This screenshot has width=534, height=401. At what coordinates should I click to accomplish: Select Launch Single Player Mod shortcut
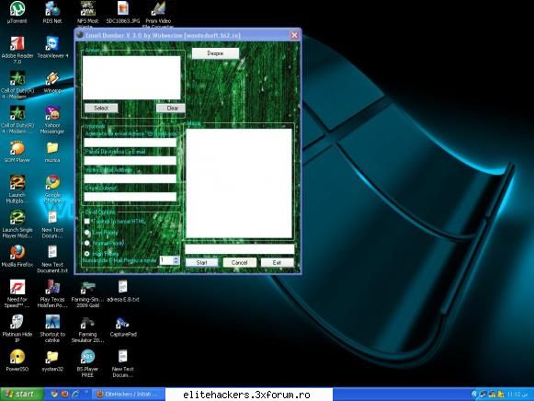(17, 224)
